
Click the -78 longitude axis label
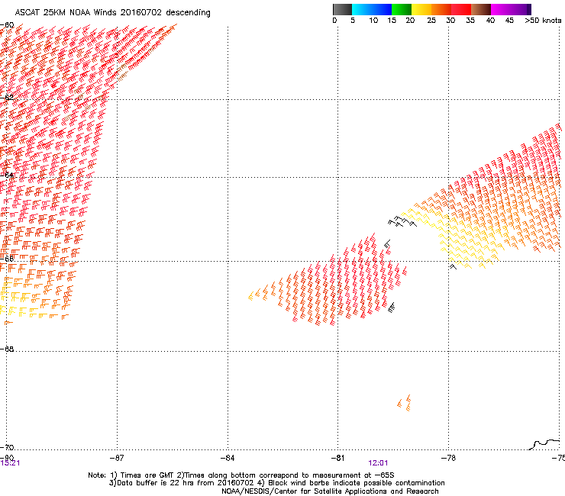(448, 458)
